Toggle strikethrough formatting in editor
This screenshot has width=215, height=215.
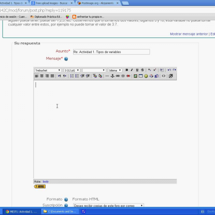(x=142, y=70)
